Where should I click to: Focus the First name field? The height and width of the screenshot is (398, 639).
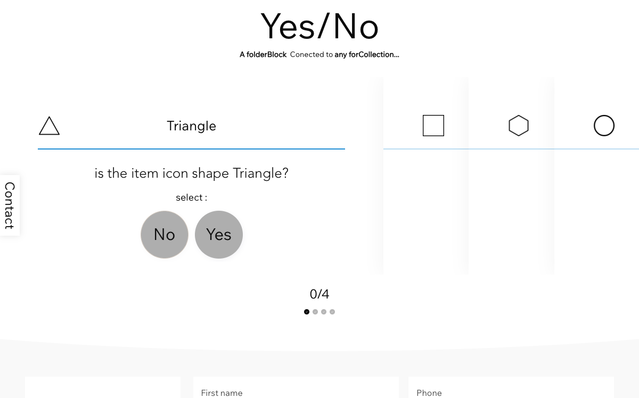pyautogui.click(x=296, y=387)
